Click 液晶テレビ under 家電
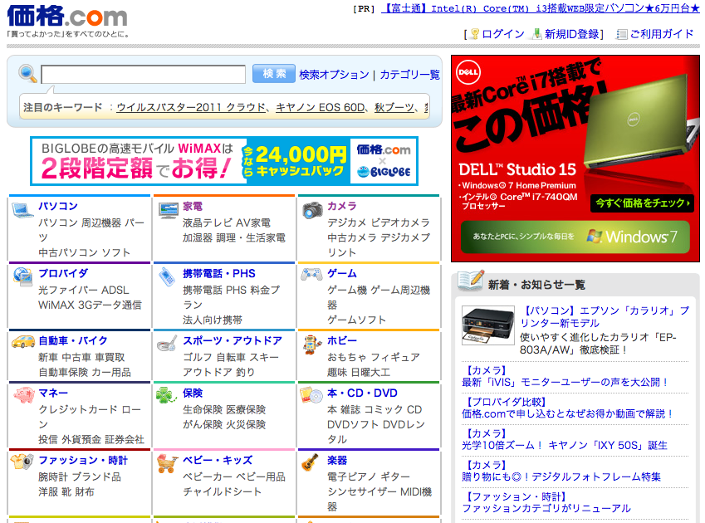Screen dimensions: 705x523 click(x=208, y=222)
